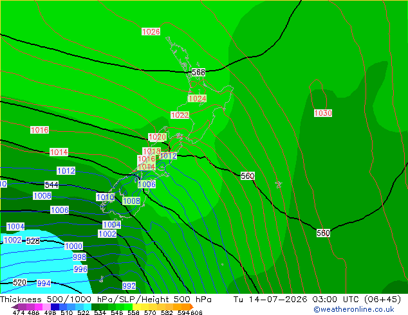Click the black 528 contour label
Screen dimensions: 408x315
[33, 241]
